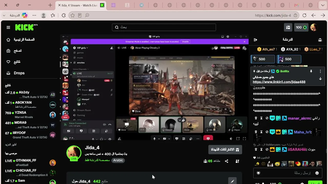
Task: Open the browser extensions icon
Action: click(x=64, y=15)
